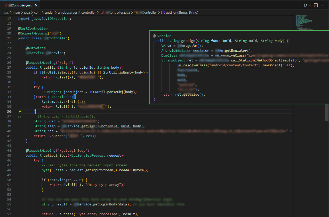
Task: Open the Split Editor icon
Action: [x=316, y=5]
